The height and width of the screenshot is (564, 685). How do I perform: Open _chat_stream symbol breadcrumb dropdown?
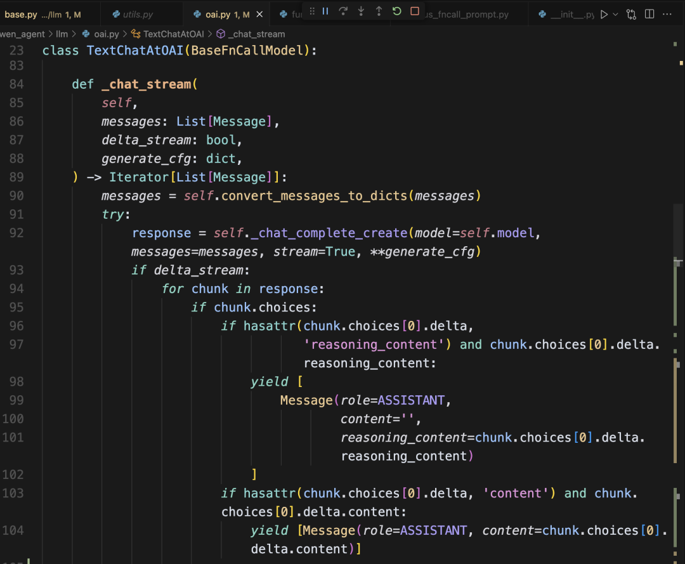pos(256,34)
